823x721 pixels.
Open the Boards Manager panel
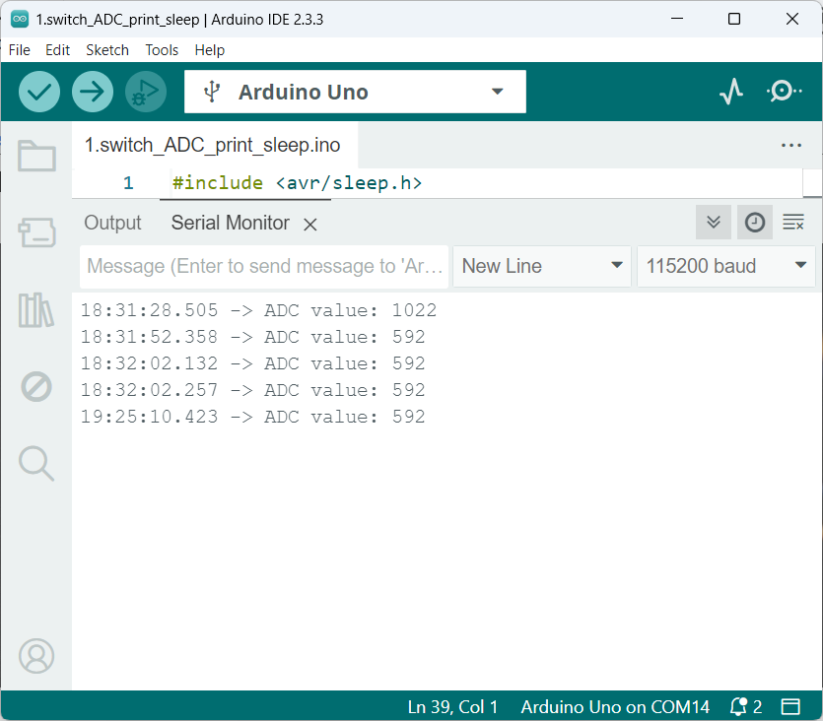(x=36, y=232)
